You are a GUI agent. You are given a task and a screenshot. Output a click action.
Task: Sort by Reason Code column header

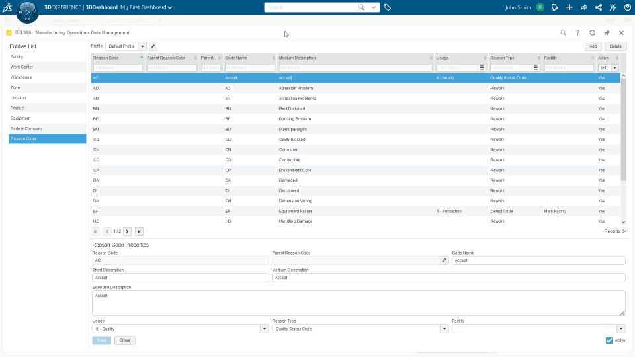[118, 58]
